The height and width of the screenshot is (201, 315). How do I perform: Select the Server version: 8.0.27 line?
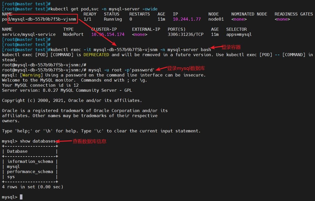[67, 90]
